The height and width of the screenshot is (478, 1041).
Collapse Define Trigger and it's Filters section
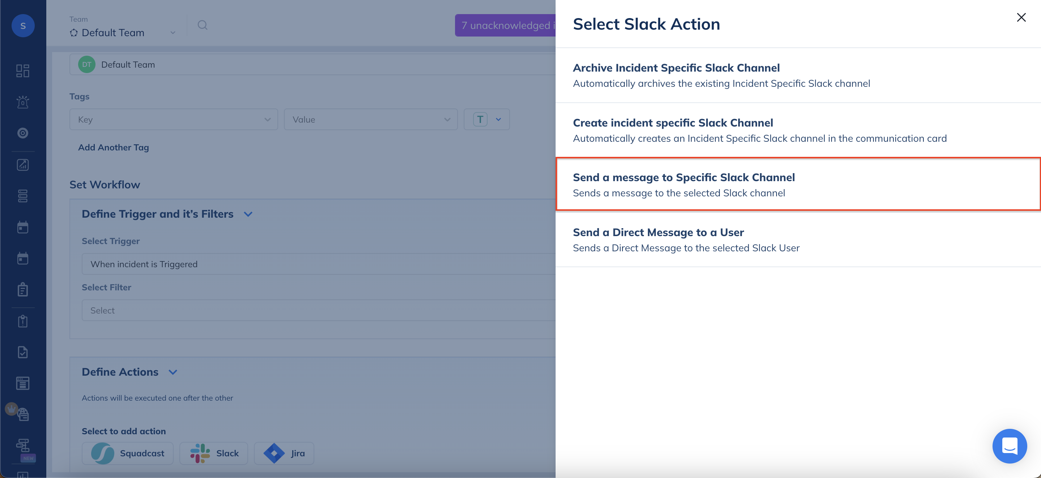coord(248,214)
